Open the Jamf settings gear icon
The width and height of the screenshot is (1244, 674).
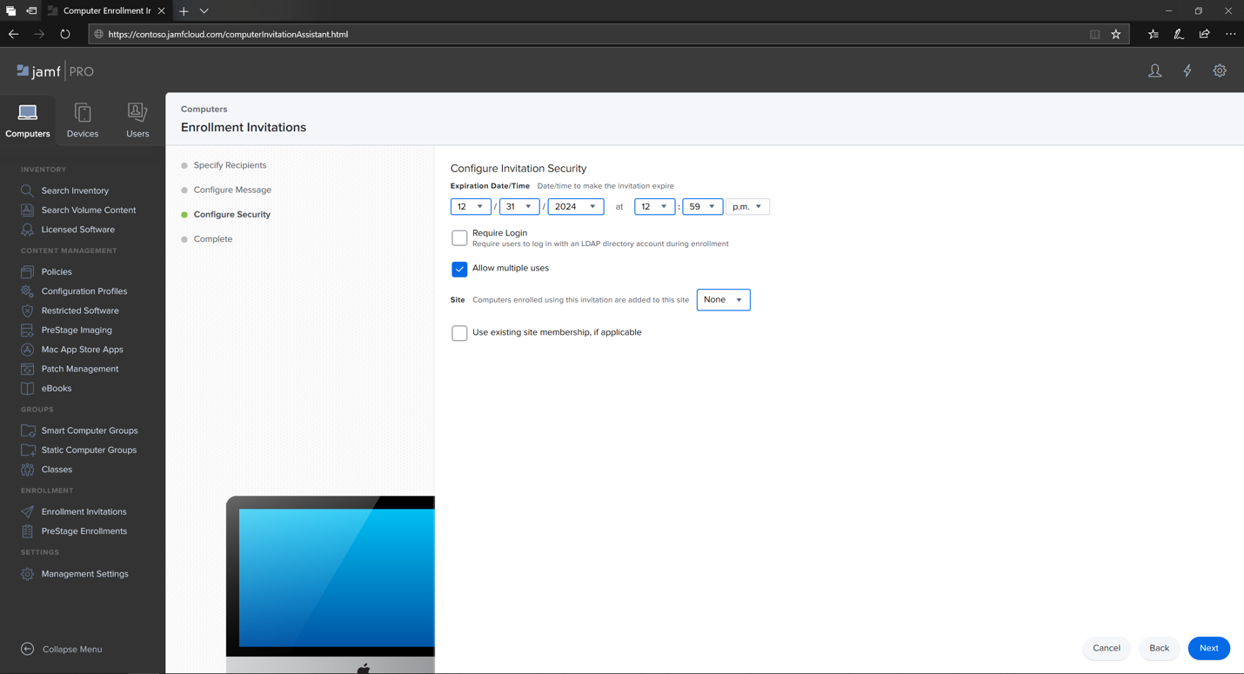point(1220,71)
